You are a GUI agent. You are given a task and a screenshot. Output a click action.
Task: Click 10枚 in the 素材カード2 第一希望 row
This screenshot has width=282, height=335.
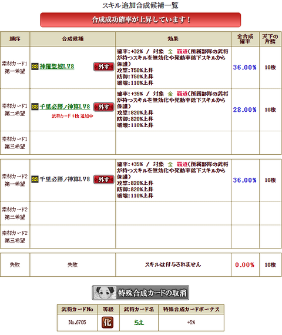[x=270, y=180]
